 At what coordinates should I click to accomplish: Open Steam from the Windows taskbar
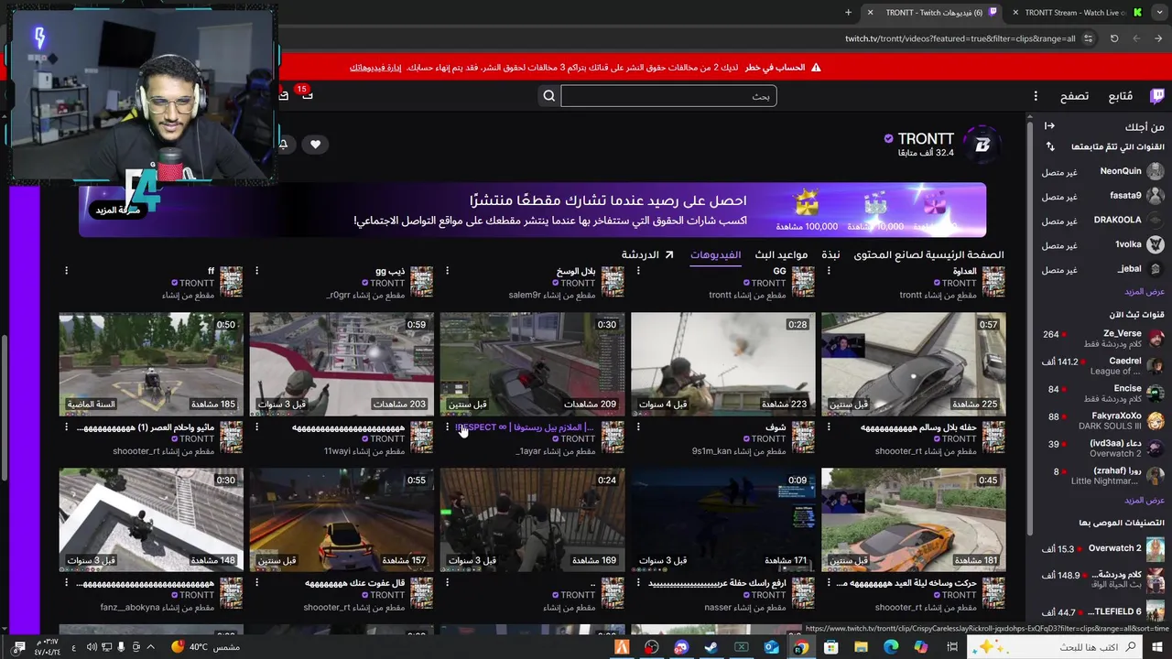(x=711, y=647)
